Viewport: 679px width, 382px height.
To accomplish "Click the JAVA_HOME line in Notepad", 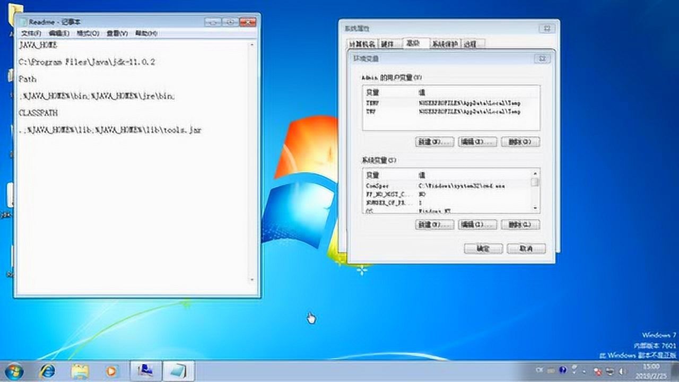I will (38, 45).
